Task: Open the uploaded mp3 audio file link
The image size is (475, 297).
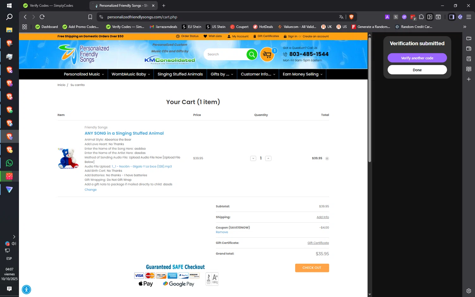Action: tap(142, 166)
